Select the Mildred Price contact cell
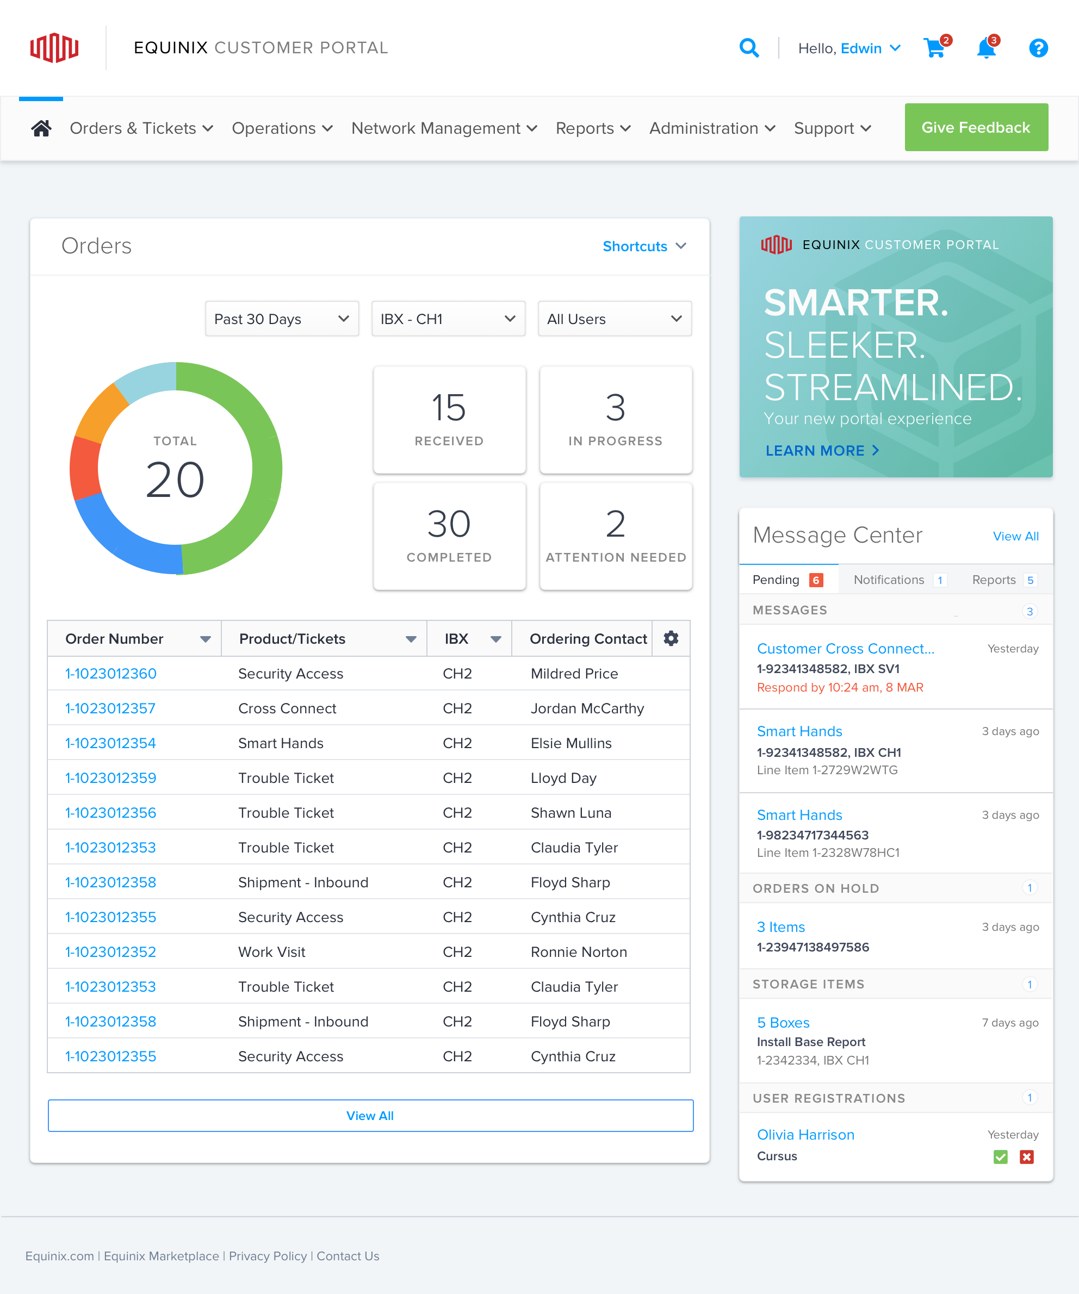 (574, 674)
